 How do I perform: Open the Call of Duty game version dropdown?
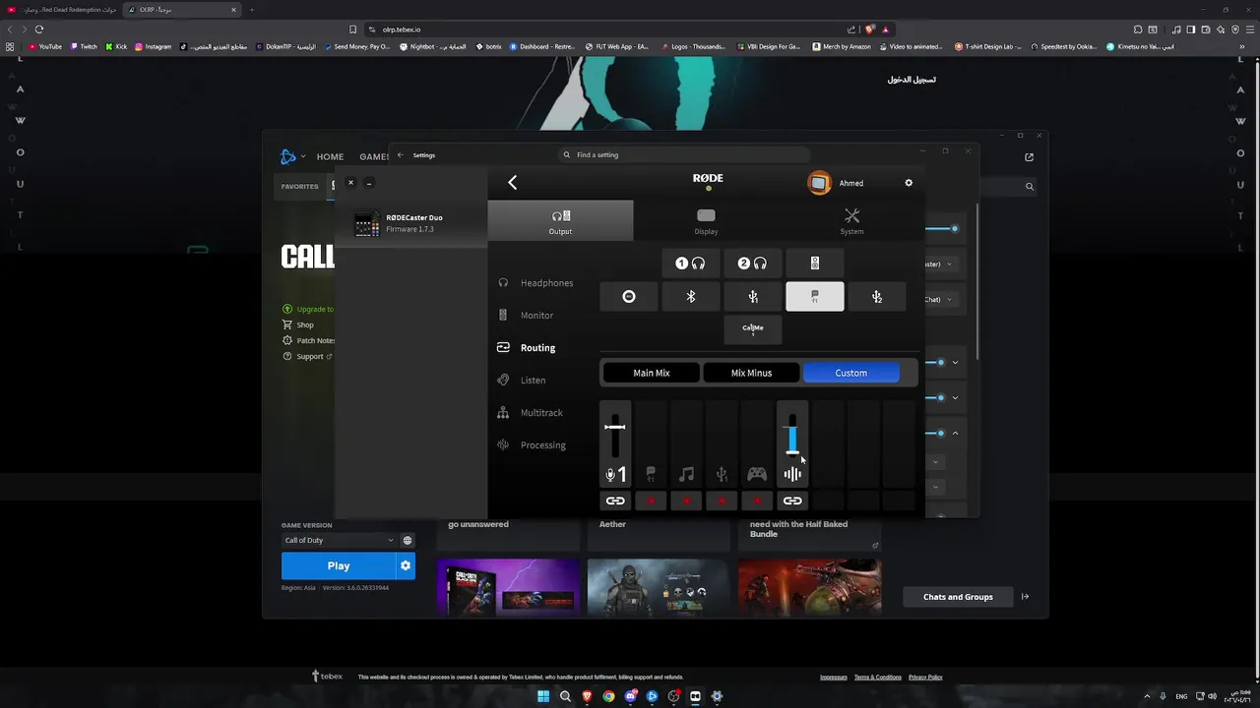(x=339, y=540)
